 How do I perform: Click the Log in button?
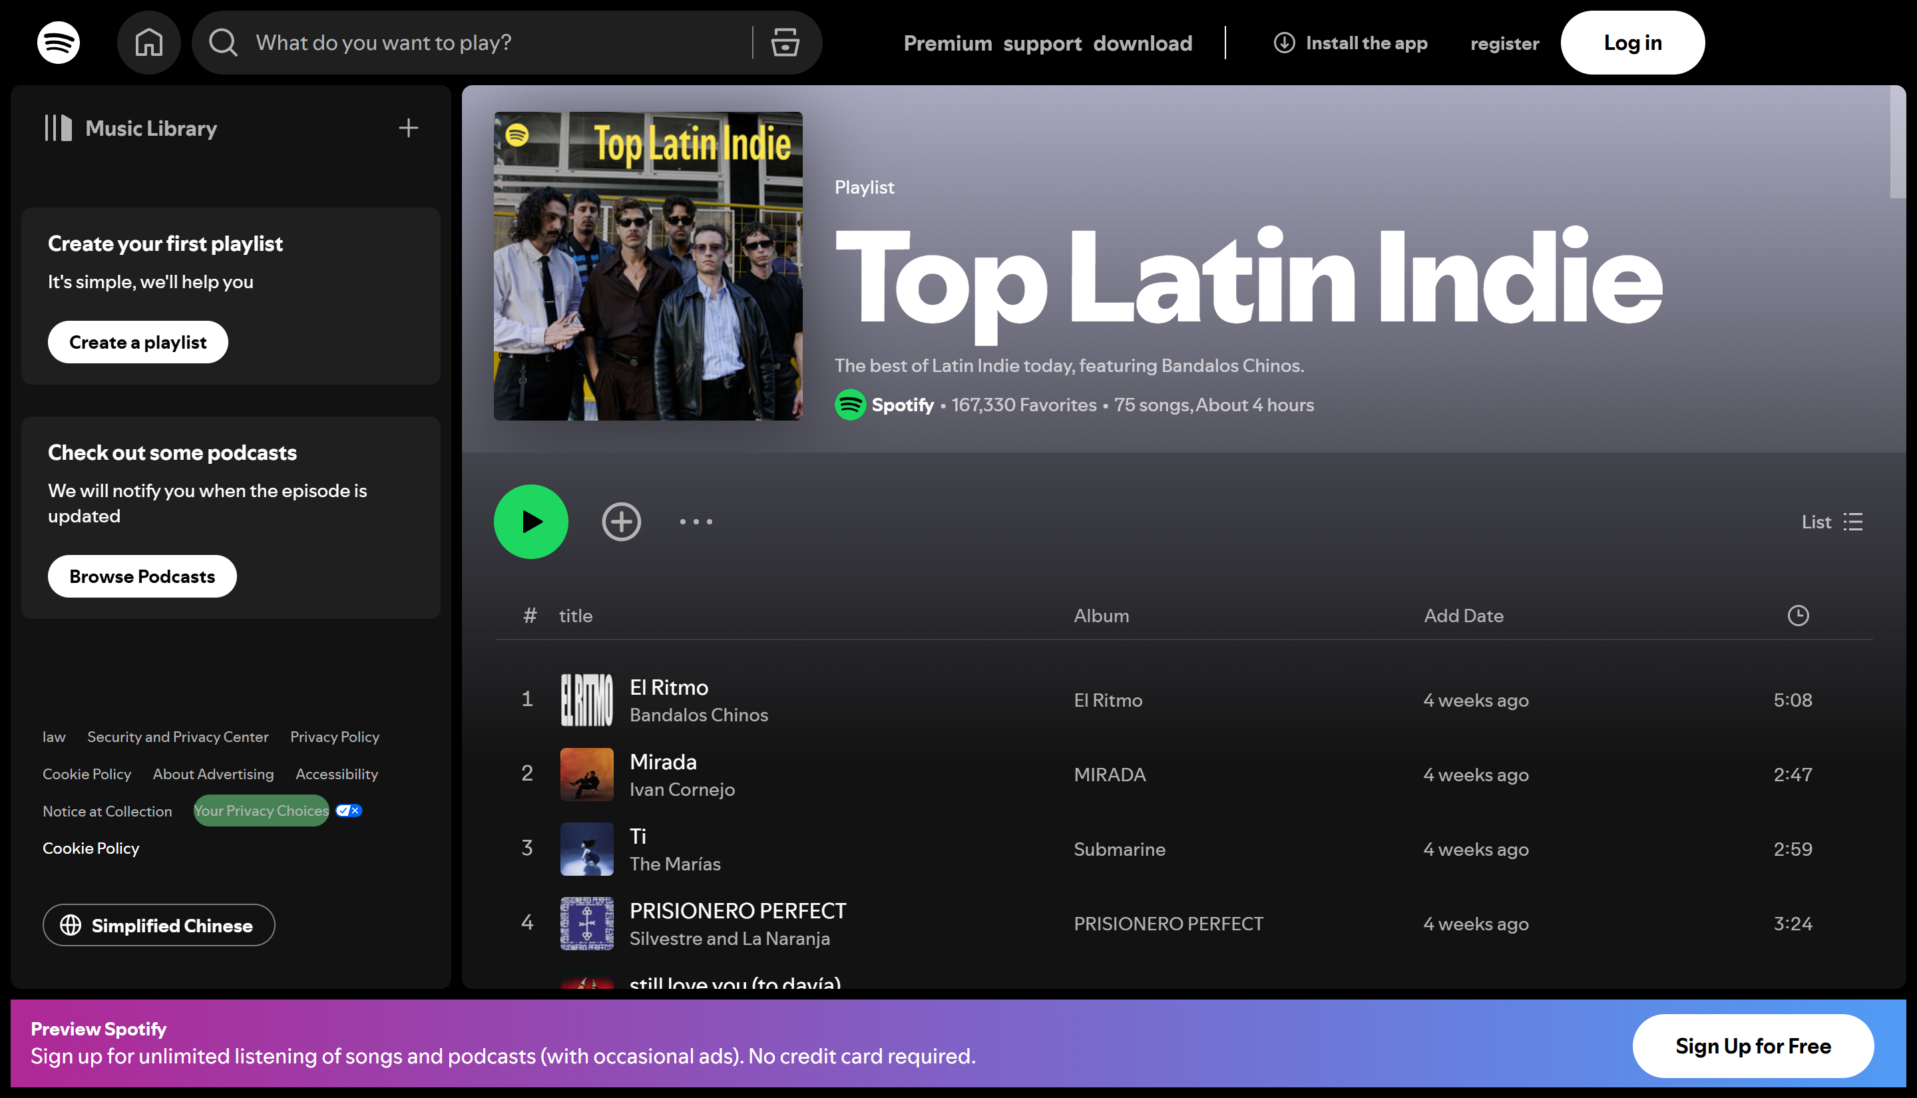(1632, 42)
